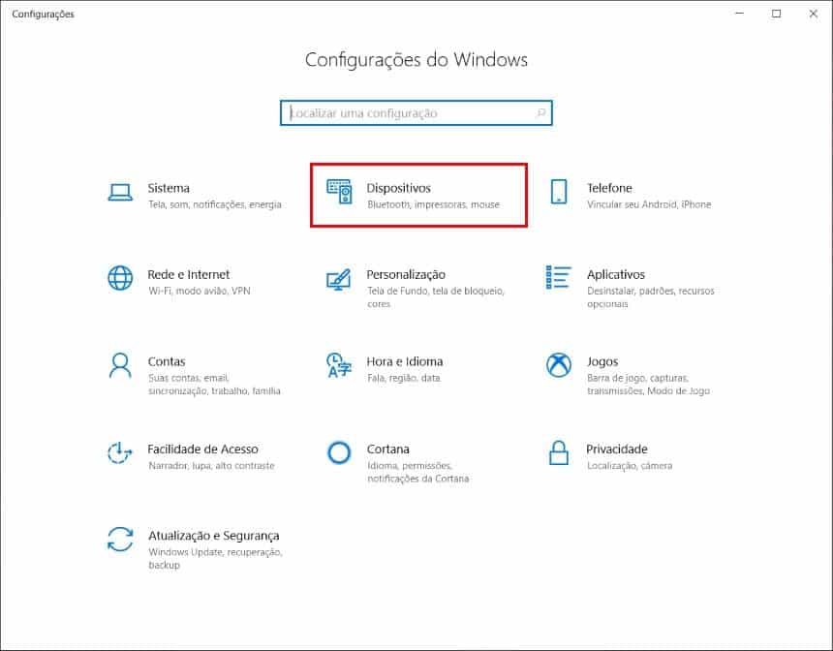
Task: Click the Hora e Idioma clock icon
Action: click(x=338, y=365)
